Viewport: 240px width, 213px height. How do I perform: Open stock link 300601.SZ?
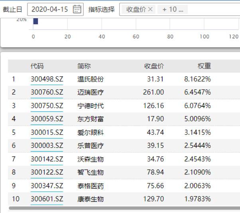point(47,199)
